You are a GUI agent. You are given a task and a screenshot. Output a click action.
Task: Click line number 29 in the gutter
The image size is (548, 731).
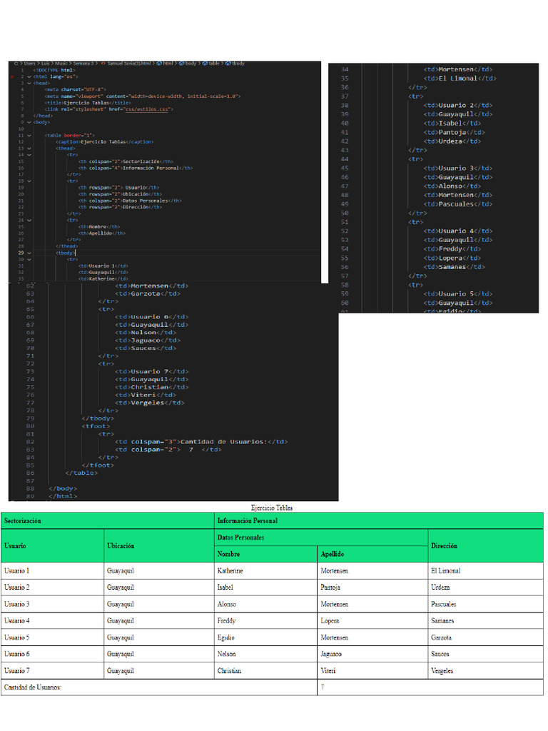[x=21, y=253]
